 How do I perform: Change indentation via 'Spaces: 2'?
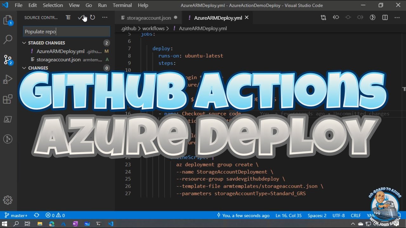click(x=317, y=215)
